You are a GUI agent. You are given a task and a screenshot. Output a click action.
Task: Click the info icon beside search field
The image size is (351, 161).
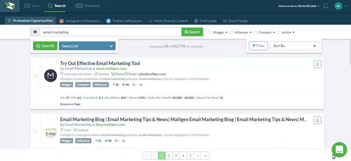click(x=35, y=32)
